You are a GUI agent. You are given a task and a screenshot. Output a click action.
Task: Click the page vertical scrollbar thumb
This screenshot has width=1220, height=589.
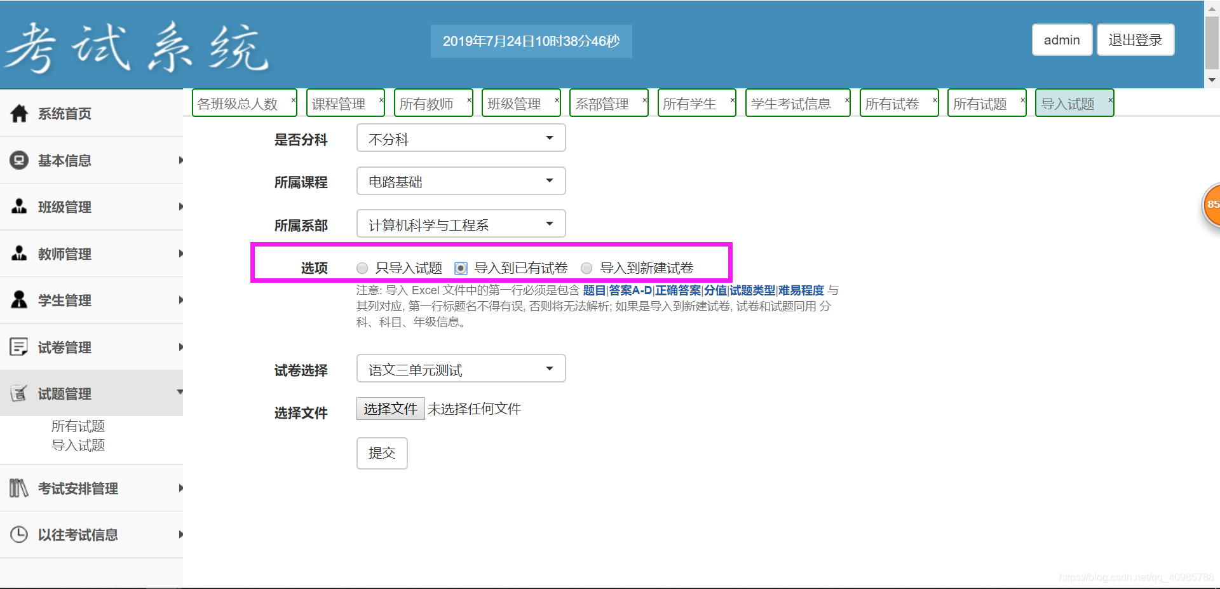[1212, 42]
